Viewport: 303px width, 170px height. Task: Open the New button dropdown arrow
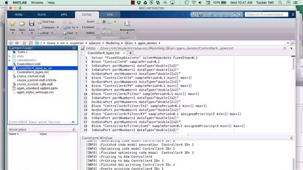click(x=13, y=33)
